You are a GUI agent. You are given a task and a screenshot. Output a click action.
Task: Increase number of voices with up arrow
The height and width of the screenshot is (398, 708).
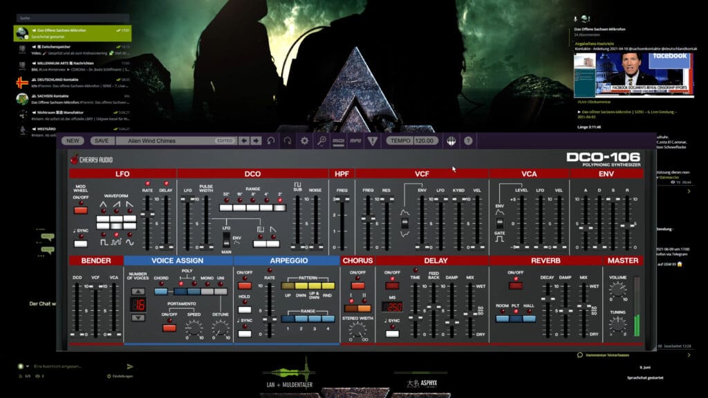pyautogui.click(x=138, y=292)
